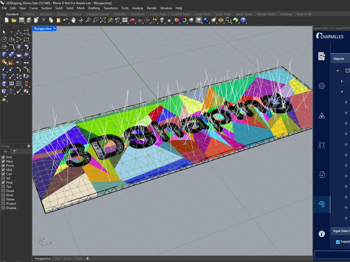Click the Paste clipboard icon
This screenshot has width=350, height=262.
[59, 20]
